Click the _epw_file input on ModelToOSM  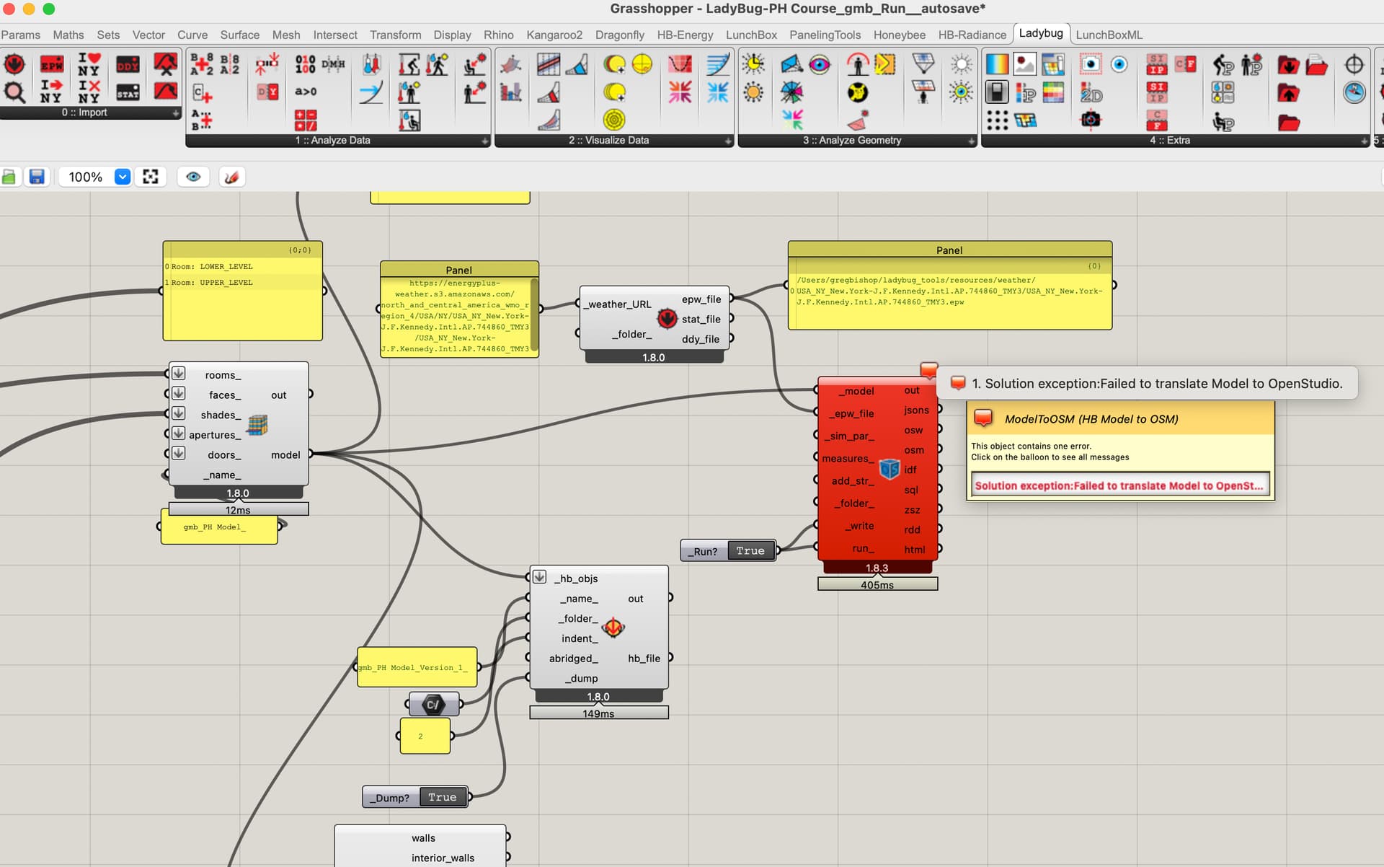pos(851,413)
